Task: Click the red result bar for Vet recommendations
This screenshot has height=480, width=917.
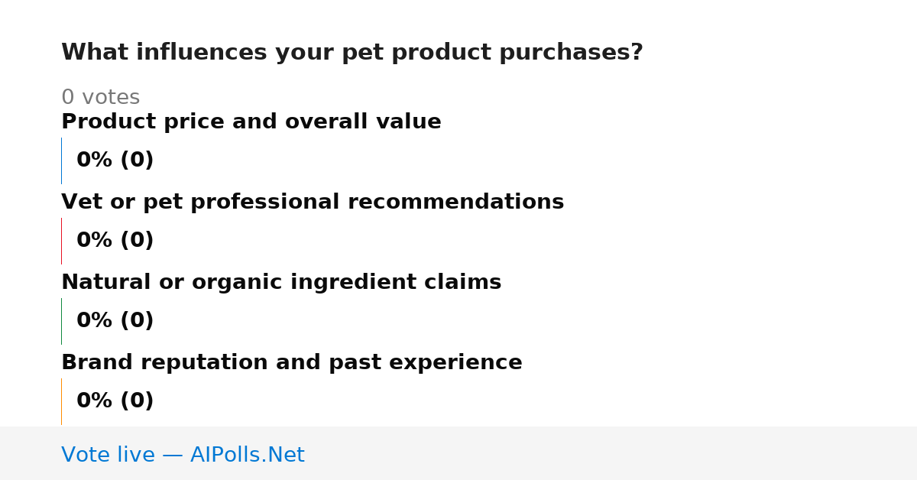Action: click(x=61, y=241)
